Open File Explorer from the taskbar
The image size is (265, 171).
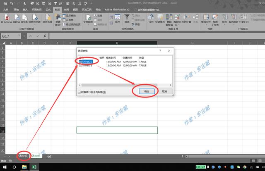click(x=24, y=167)
